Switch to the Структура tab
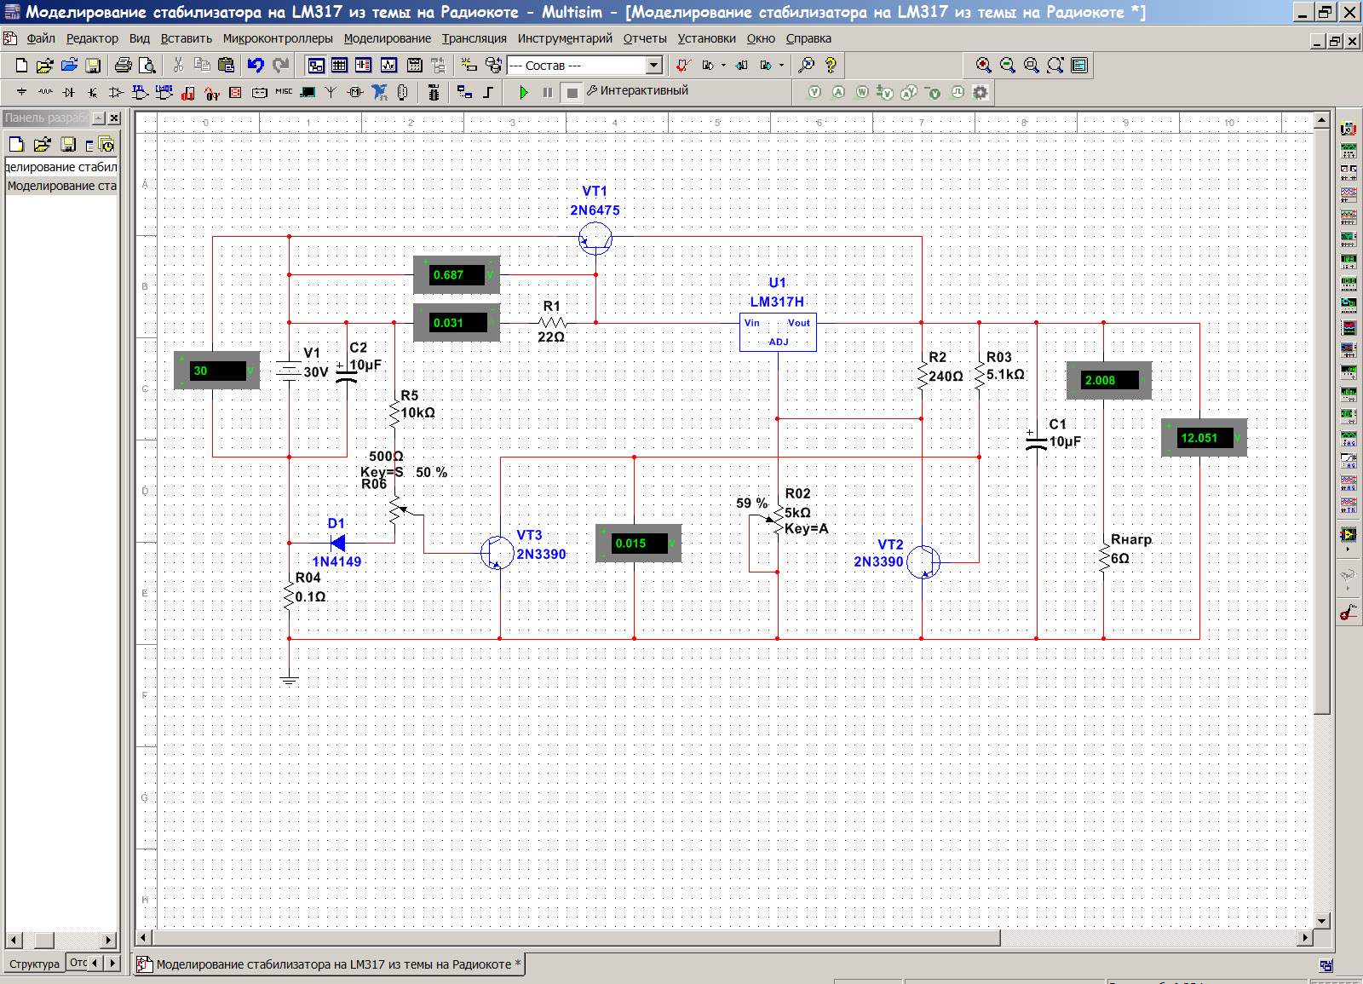 34,964
